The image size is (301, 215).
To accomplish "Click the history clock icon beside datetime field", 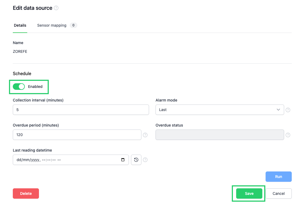I will pos(136,160).
